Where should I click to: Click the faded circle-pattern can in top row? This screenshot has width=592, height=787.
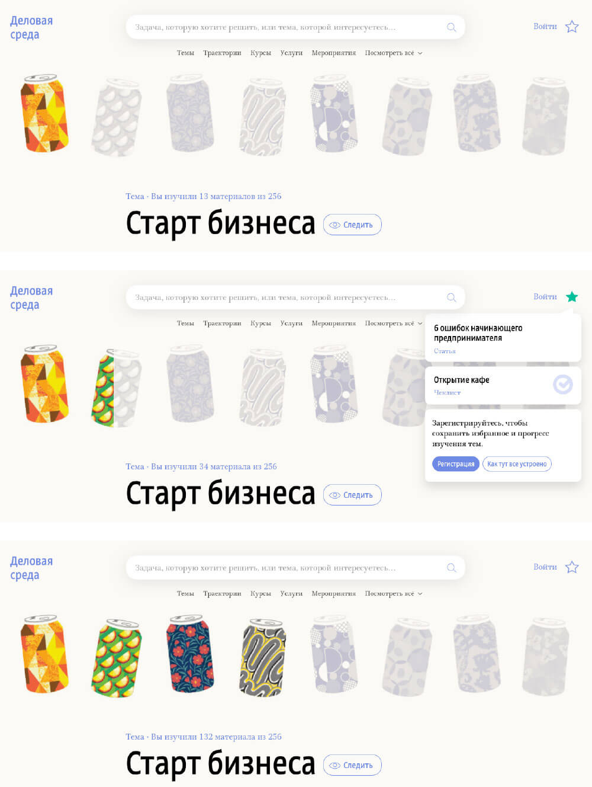coord(334,113)
